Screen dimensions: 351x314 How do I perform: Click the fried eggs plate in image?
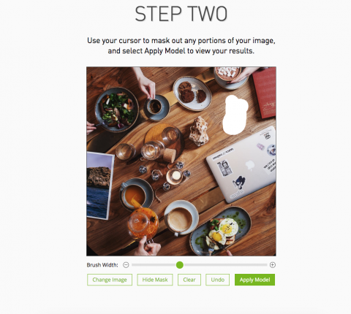[x=221, y=231]
